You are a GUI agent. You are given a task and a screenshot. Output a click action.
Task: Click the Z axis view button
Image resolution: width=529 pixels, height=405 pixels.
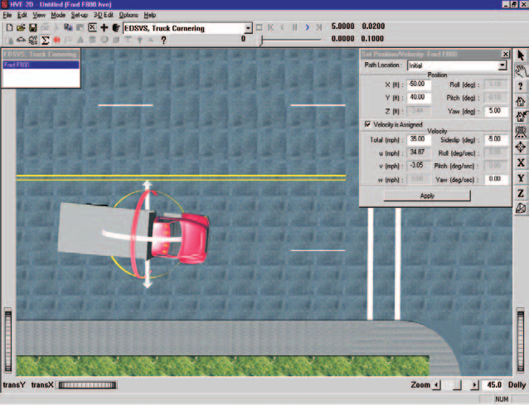click(x=521, y=194)
